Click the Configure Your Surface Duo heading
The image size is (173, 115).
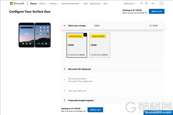30,12
